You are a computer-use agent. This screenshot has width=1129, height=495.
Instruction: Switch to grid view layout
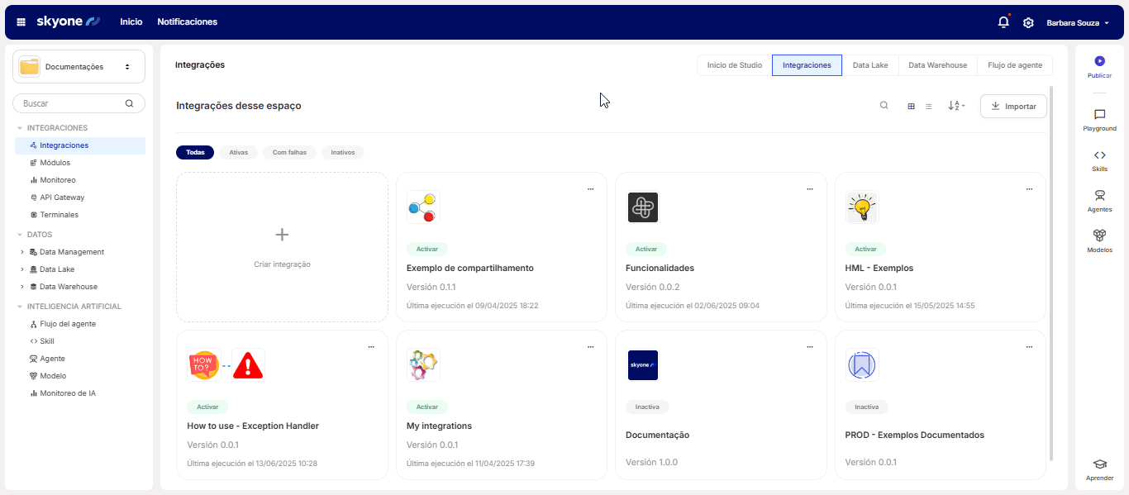click(911, 106)
